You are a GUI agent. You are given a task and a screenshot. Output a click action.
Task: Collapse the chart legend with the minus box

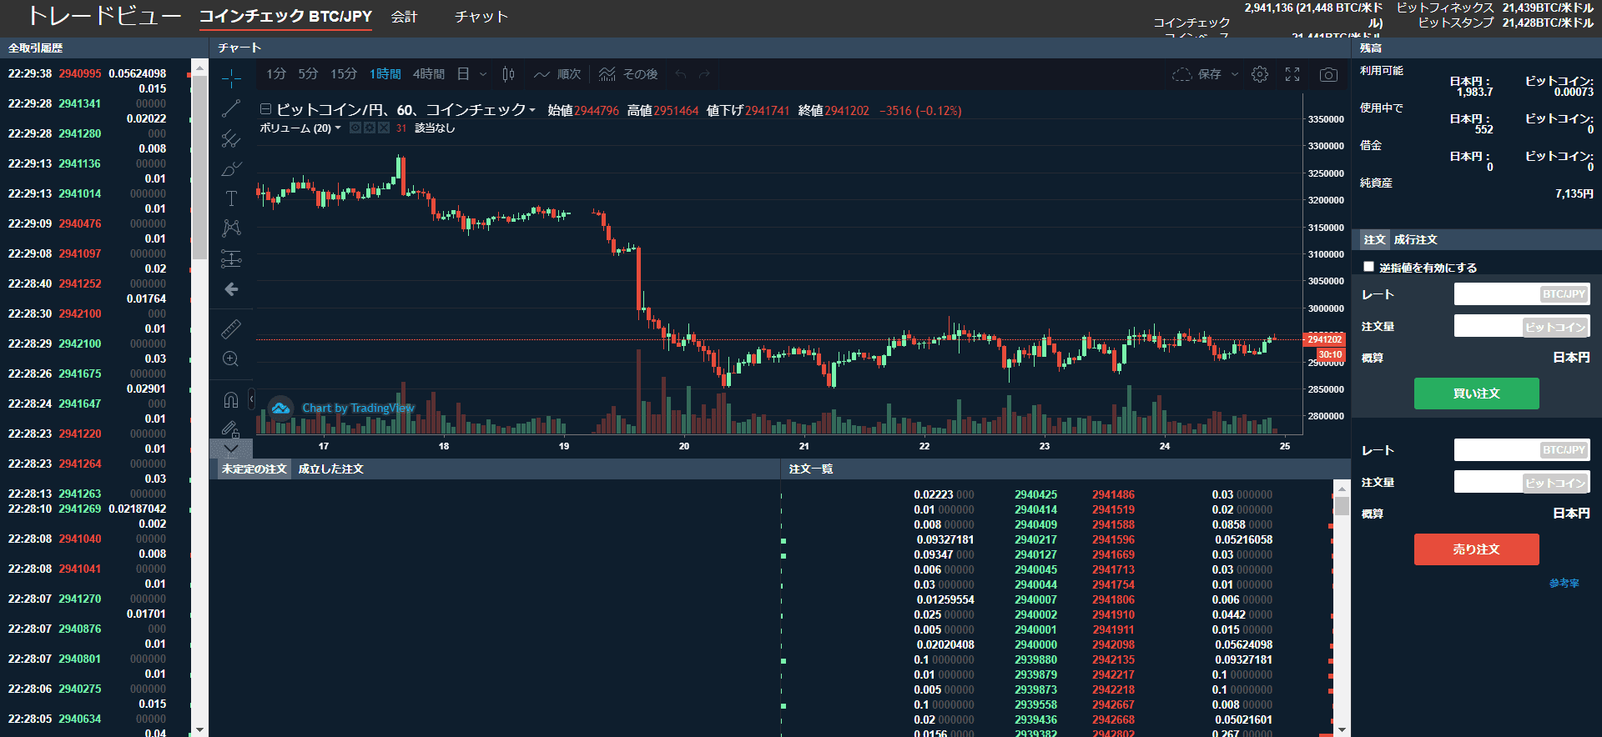[265, 109]
